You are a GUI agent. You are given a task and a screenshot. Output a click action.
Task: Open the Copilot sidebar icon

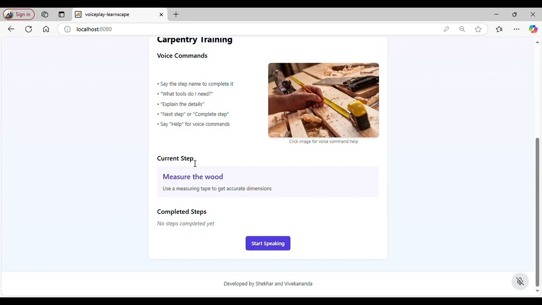[533, 29]
